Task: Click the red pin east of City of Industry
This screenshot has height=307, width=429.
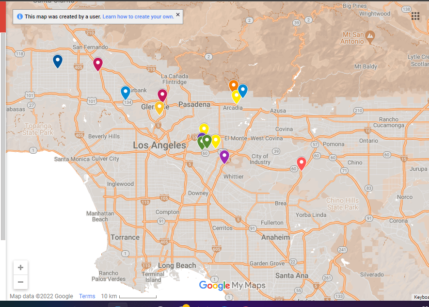Action: click(x=301, y=163)
